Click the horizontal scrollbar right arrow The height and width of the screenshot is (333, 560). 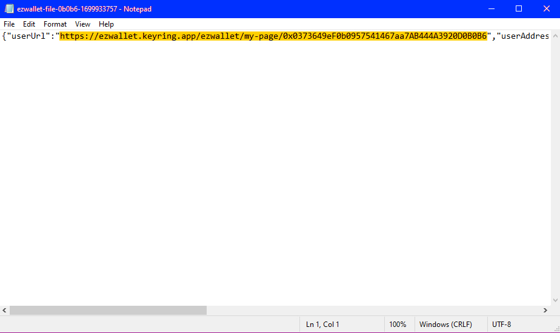tap(544, 311)
